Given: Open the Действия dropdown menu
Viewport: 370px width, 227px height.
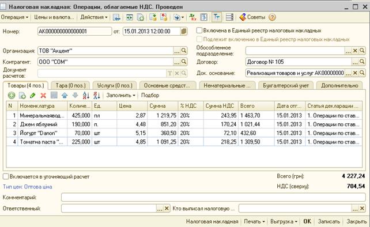Looking at the screenshot, I should [94, 17].
